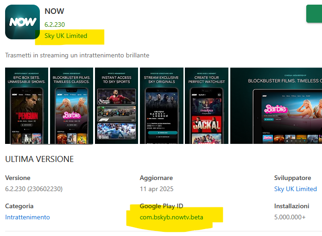Viewport: 322px width, 236px height.
Task: Click the 'Versione' label
Action: pyautogui.click(x=18, y=178)
